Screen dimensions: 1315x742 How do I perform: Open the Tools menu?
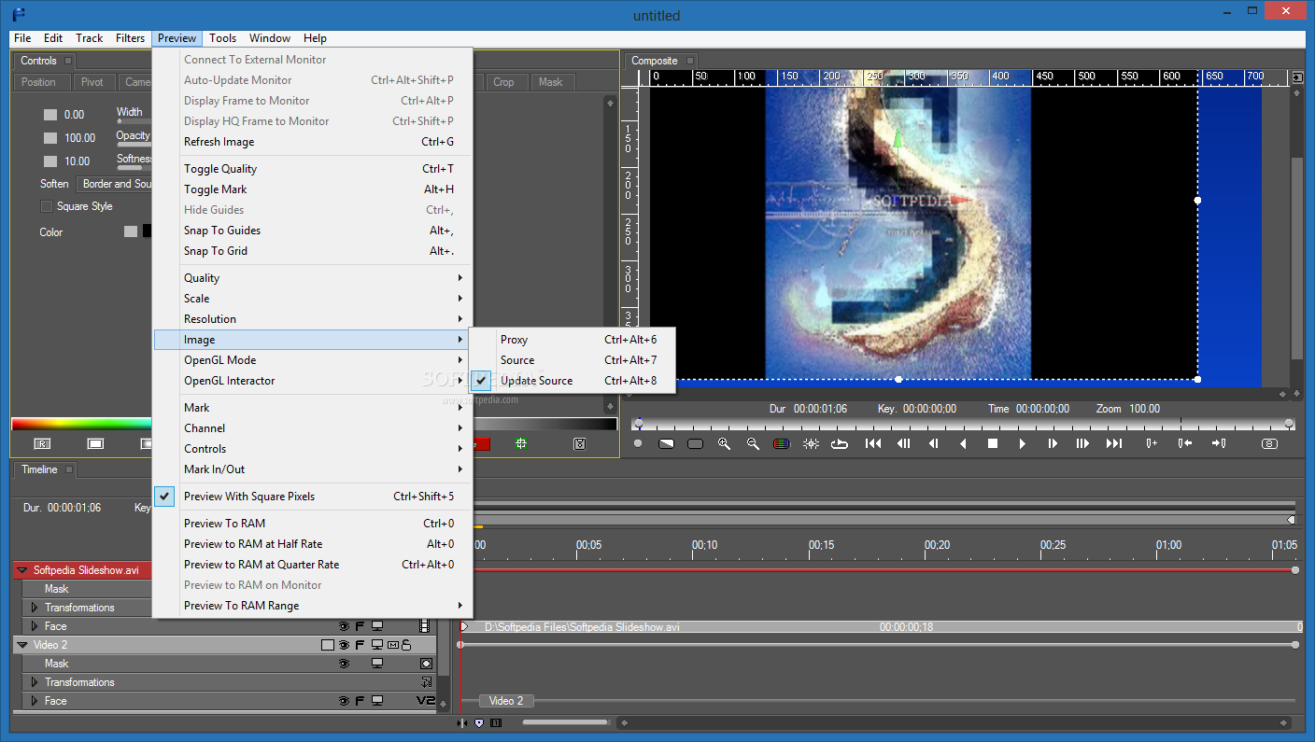point(222,38)
